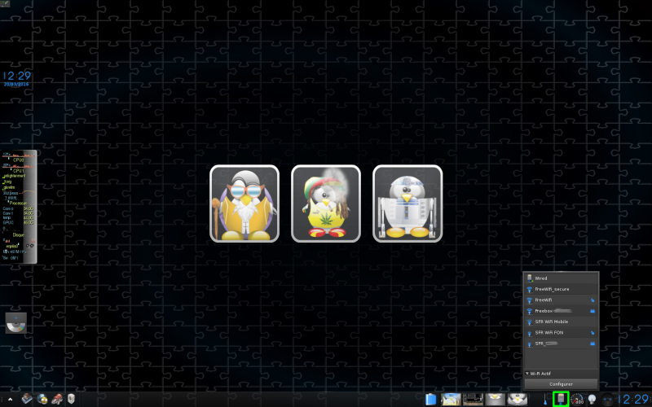Launch the red pushpin app in the shelf
The height and width of the screenshot is (407, 652).
(57, 399)
